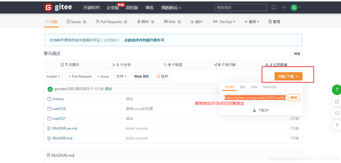The width and height of the screenshot is (341, 163).
Task: Open the 0 个发行版 releases link
Action: [x=225, y=65]
